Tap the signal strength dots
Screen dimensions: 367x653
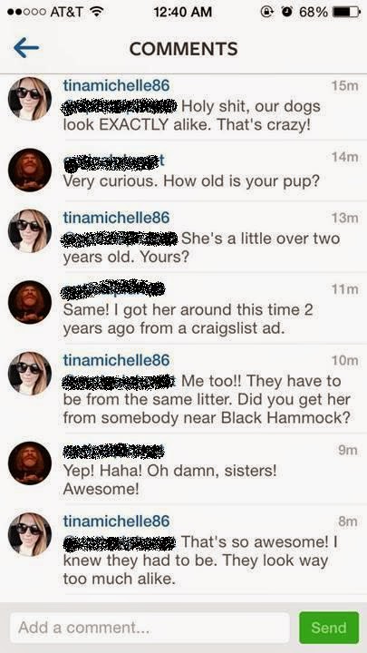[25, 13]
